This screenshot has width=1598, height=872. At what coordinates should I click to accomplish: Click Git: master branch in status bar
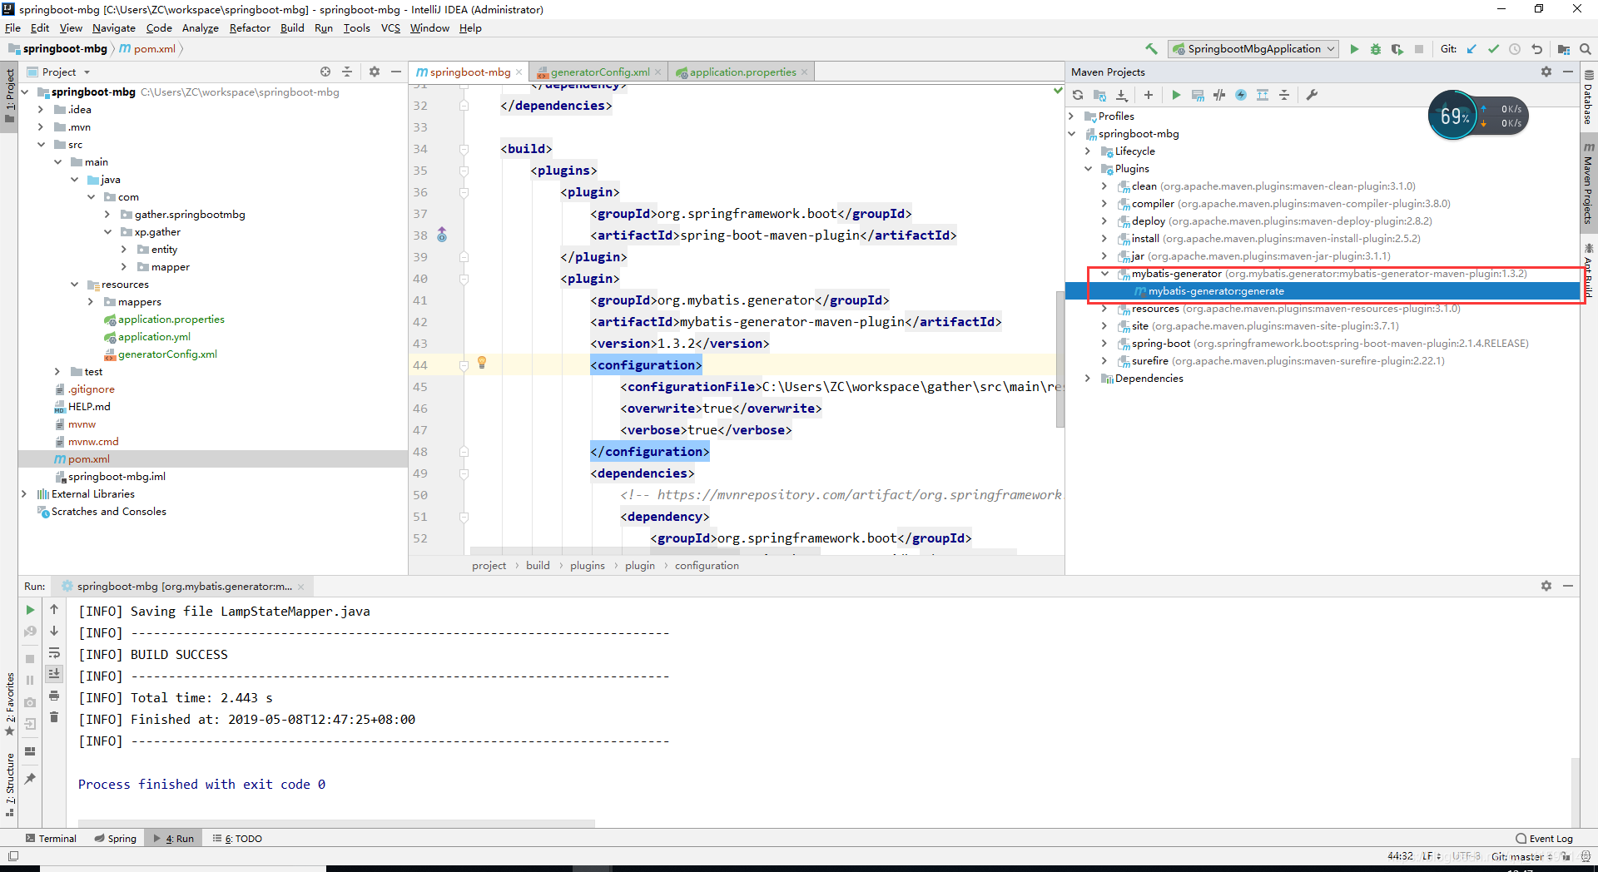pos(1521,856)
